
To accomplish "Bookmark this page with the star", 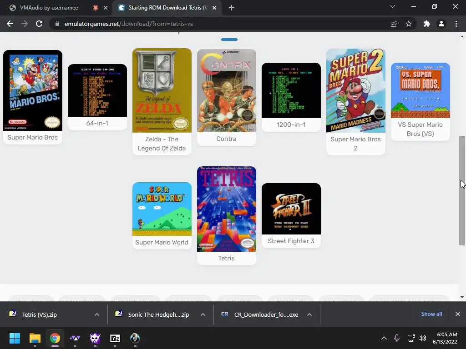I will coord(409,24).
